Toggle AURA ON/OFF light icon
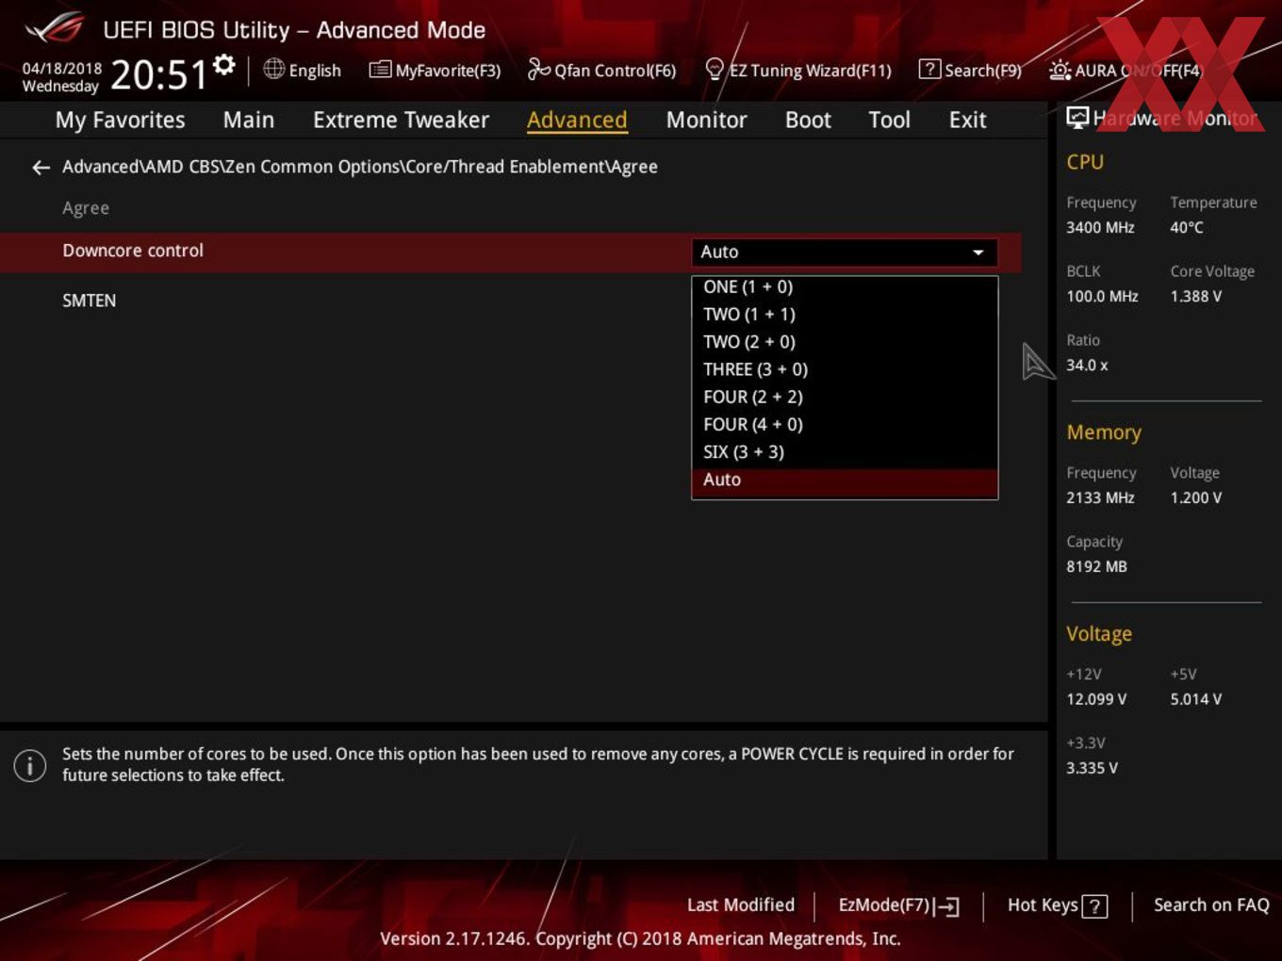The width and height of the screenshot is (1282, 961). click(1060, 70)
